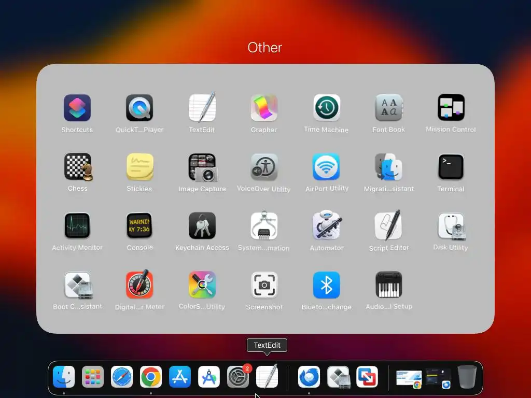The height and width of the screenshot is (398, 531).
Task: Open the Screenshot app
Action: [264, 286]
